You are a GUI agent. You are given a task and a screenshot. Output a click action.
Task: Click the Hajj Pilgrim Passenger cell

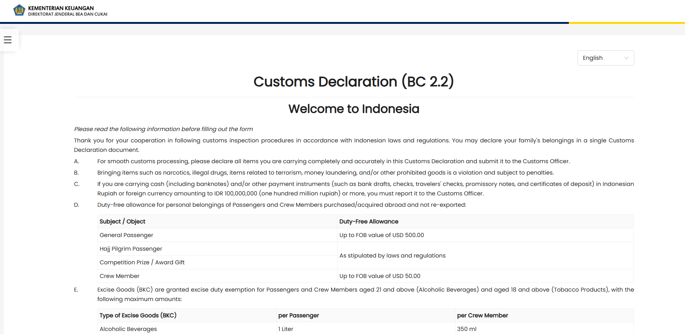pos(217,249)
